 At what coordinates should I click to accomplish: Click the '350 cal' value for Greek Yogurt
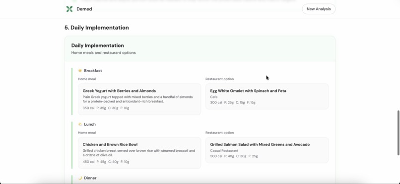click(88, 108)
